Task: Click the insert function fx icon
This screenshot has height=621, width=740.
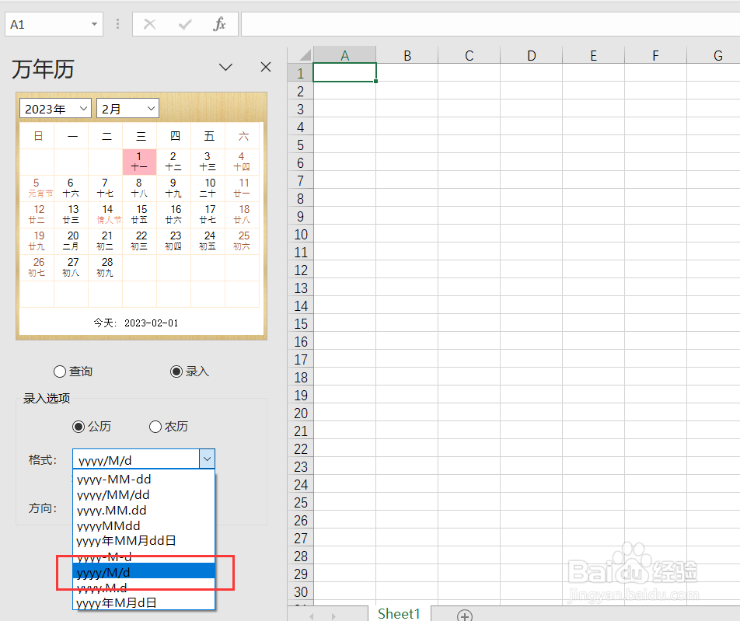Action: click(219, 24)
